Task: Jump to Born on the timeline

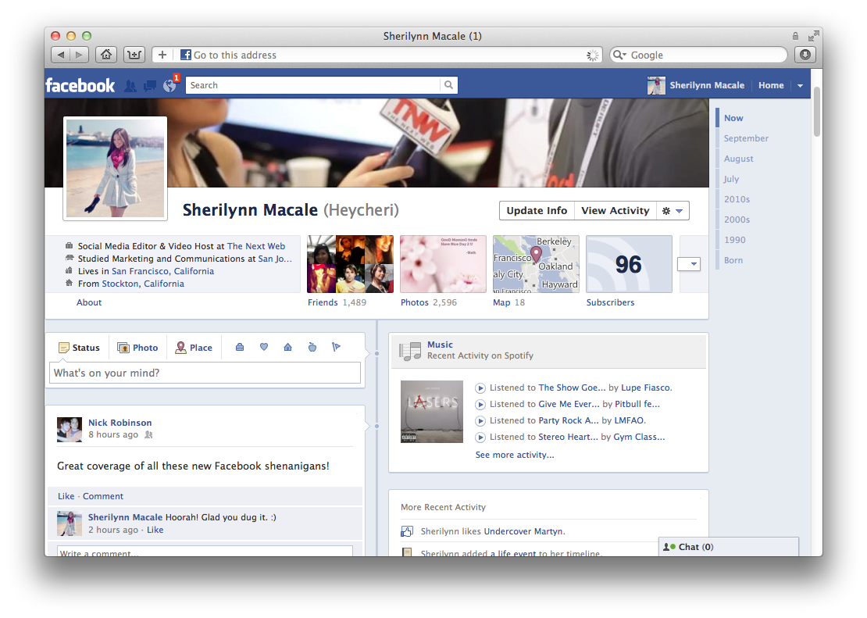Action: 733,260
